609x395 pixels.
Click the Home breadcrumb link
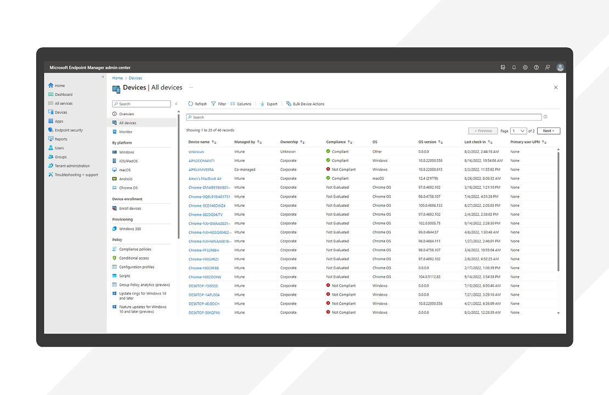pyautogui.click(x=117, y=78)
